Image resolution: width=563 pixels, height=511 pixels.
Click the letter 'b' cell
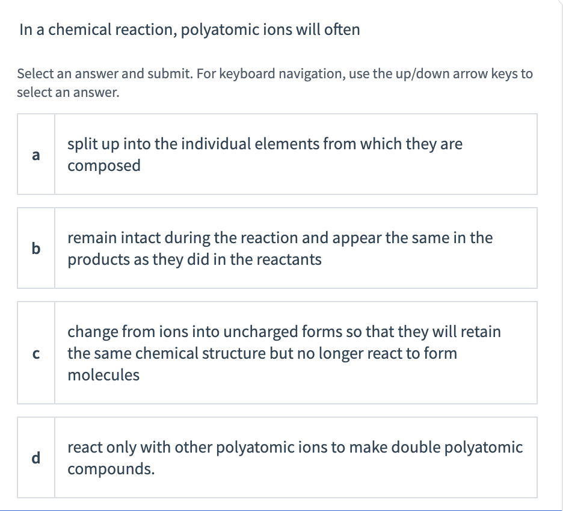coord(36,248)
